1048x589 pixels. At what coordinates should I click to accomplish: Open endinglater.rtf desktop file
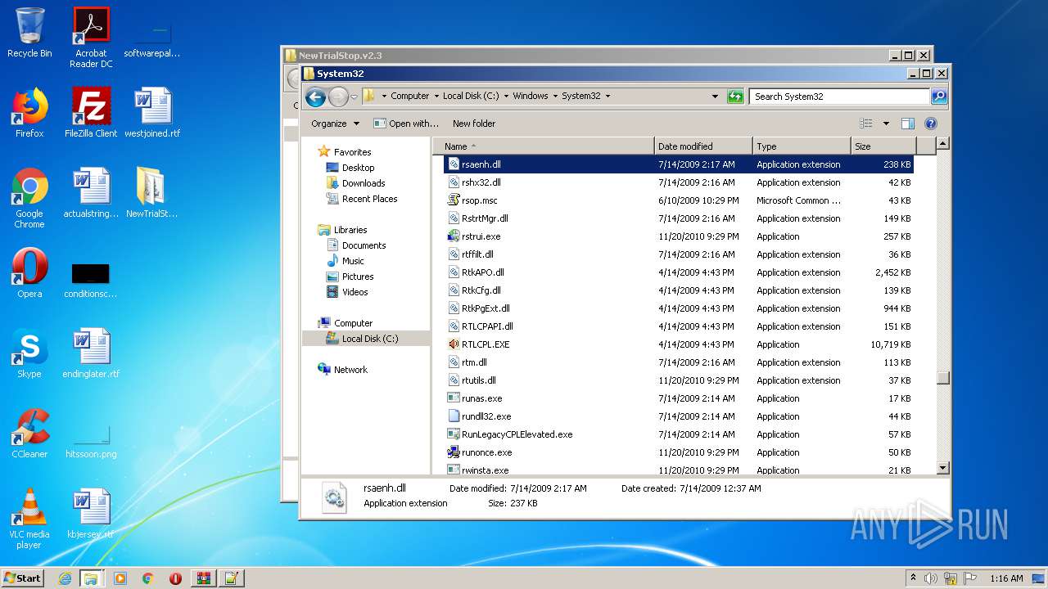click(x=91, y=353)
